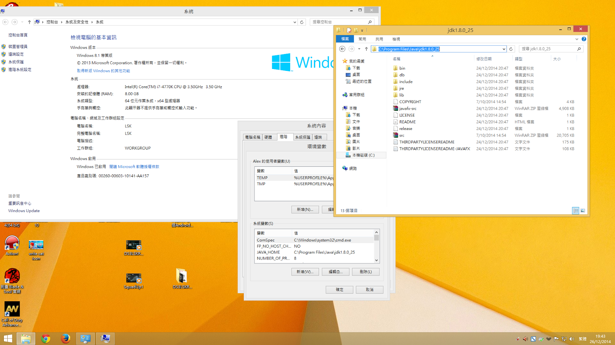Open 進階系統設定 advanced system settings
The width and height of the screenshot is (615, 345).
coord(20,69)
